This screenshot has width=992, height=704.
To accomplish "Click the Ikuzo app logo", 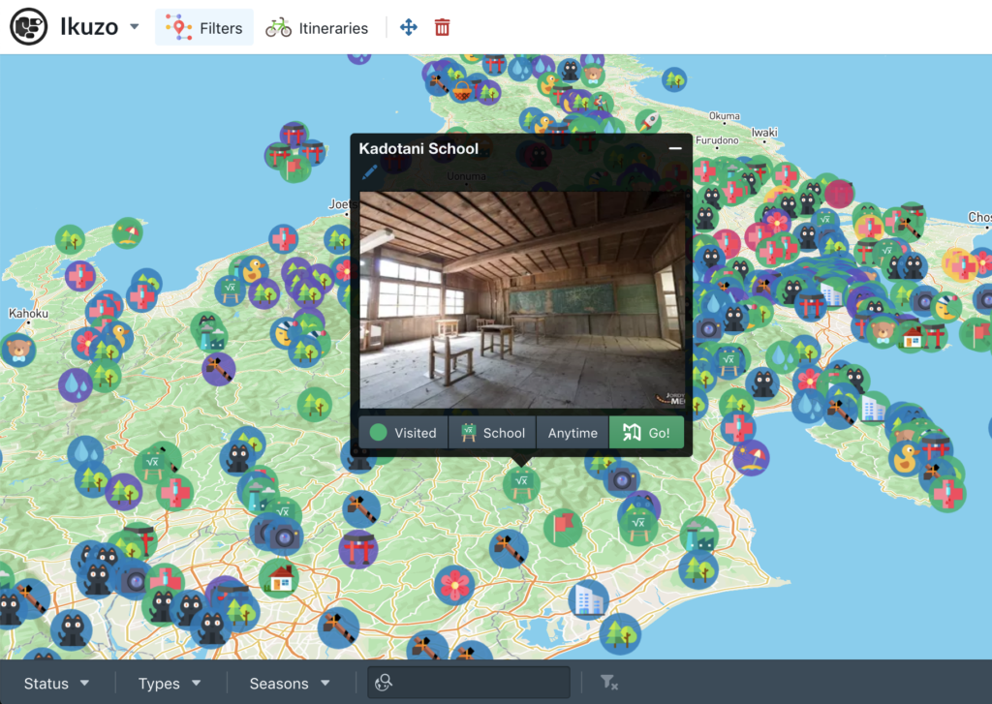I will (28, 26).
